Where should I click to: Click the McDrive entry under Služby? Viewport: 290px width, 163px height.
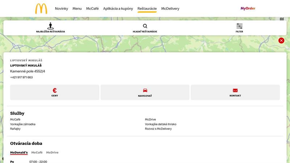click(x=150, y=120)
